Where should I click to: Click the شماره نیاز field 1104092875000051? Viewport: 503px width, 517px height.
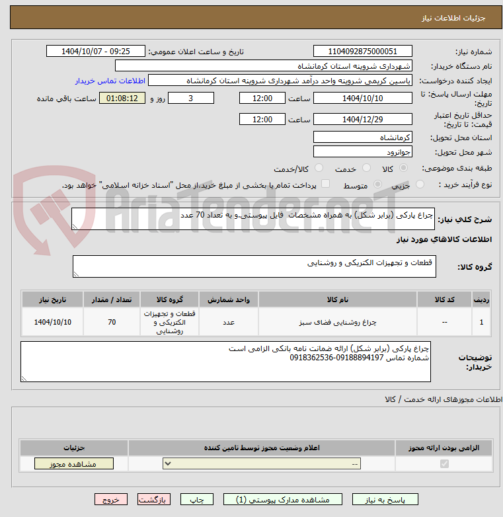point(363,51)
